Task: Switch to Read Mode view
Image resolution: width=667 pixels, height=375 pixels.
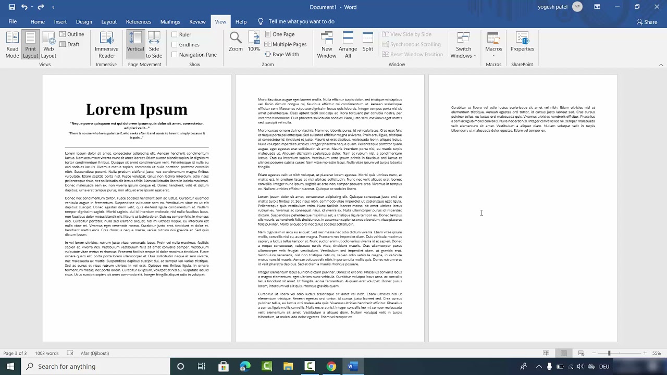Action: [12, 45]
